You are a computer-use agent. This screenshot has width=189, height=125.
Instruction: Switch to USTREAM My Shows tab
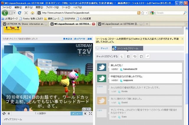tap(25, 24)
